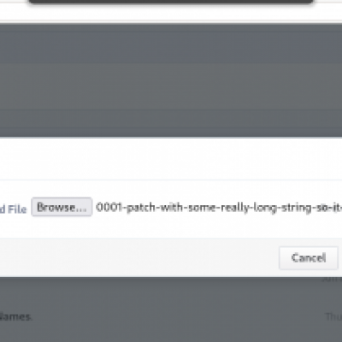The image size is (342, 342).
Task: Click the word 'patch' in the filename
Action: (x=141, y=208)
